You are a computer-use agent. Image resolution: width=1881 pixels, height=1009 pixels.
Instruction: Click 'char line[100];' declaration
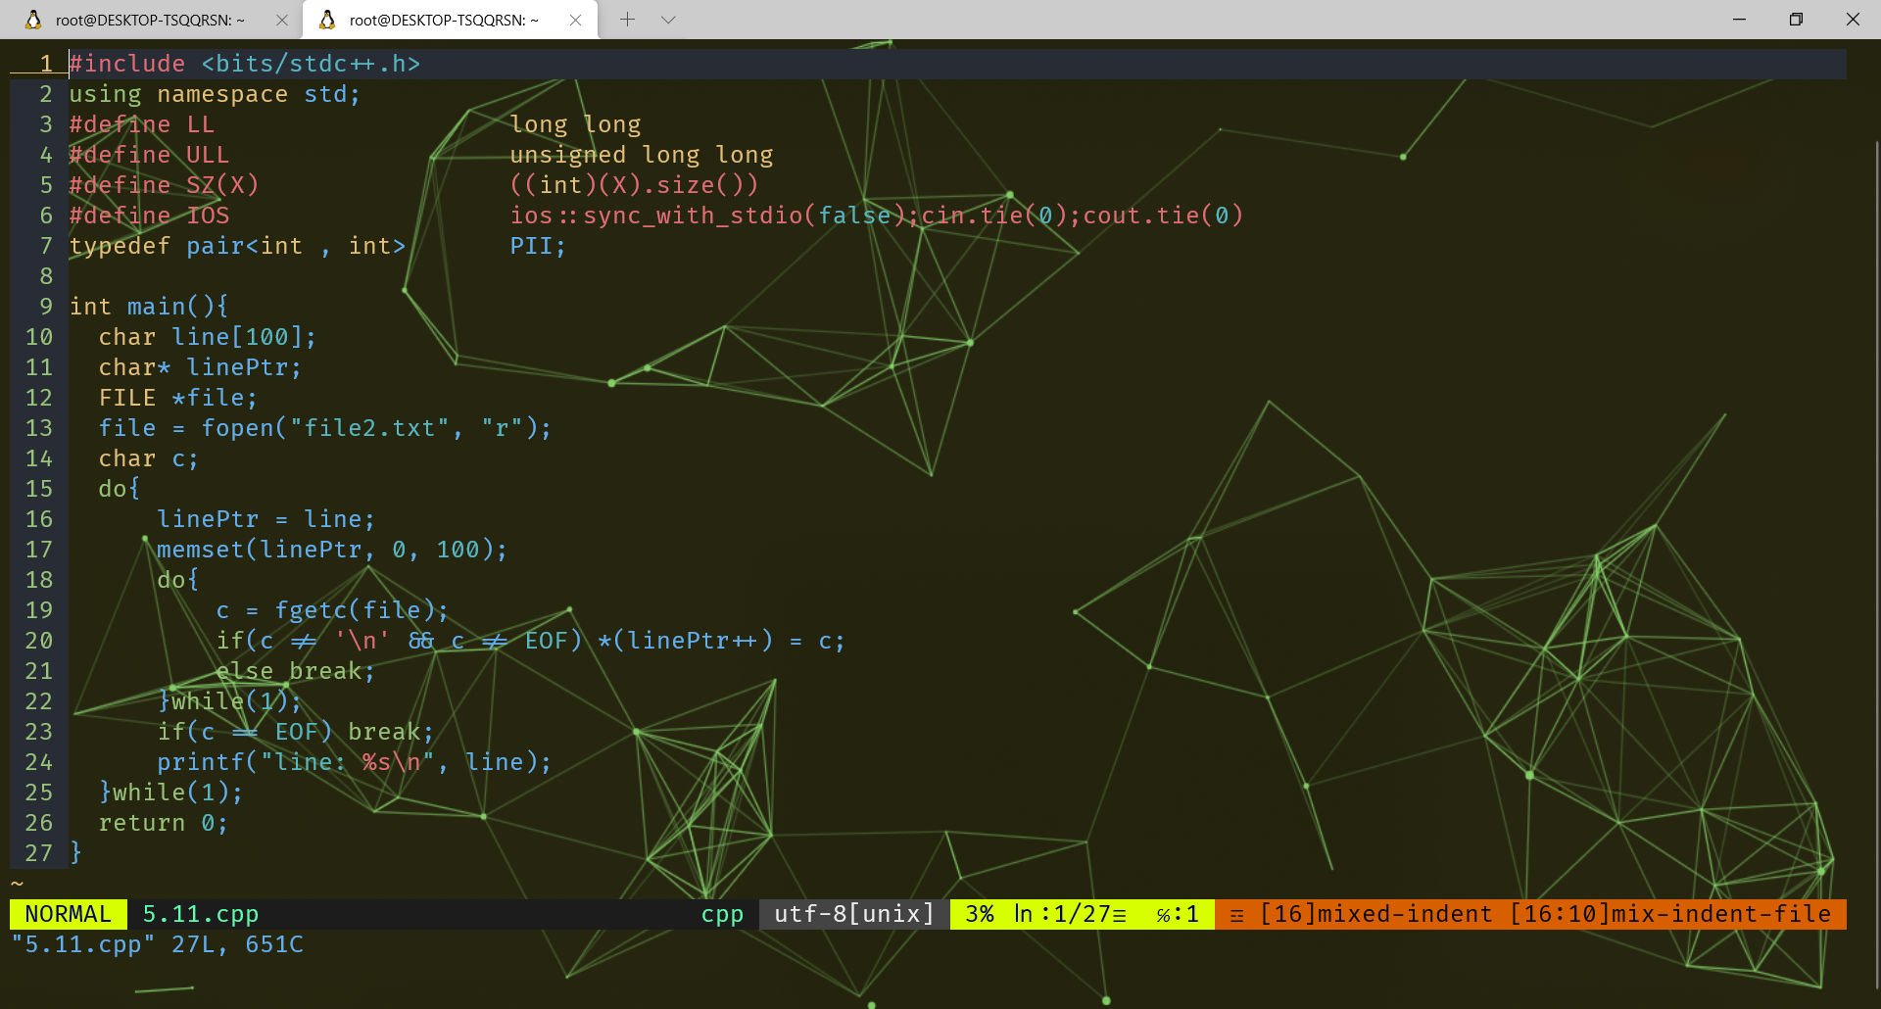[208, 337]
